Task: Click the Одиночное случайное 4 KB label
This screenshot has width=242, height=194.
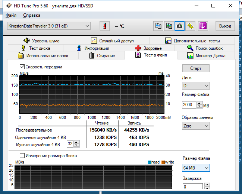Action: click(40, 138)
